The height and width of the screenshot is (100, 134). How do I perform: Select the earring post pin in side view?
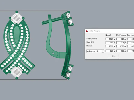52,21
